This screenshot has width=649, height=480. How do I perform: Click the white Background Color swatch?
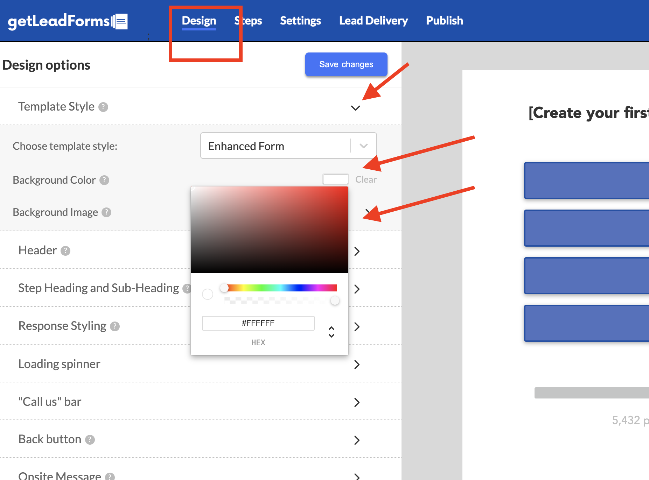click(335, 179)
